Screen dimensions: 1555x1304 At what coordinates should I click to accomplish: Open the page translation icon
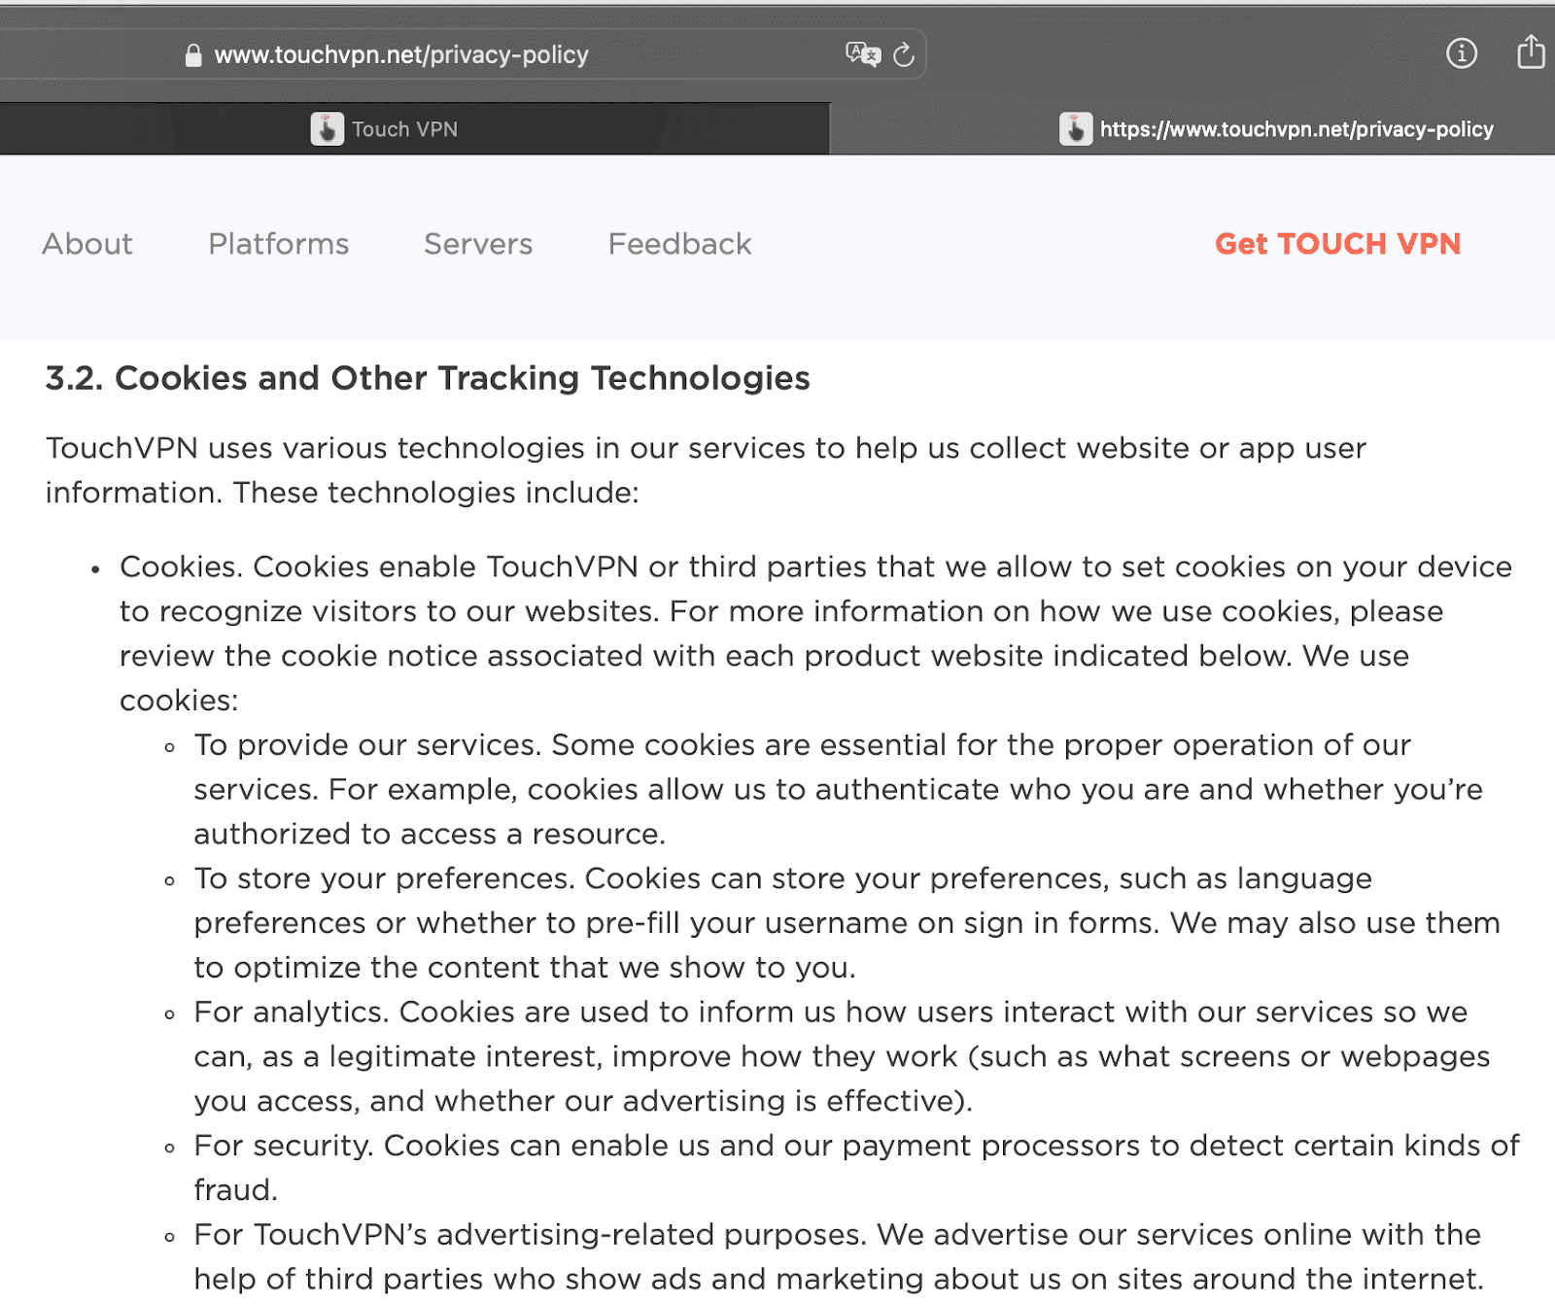(863, 54)
